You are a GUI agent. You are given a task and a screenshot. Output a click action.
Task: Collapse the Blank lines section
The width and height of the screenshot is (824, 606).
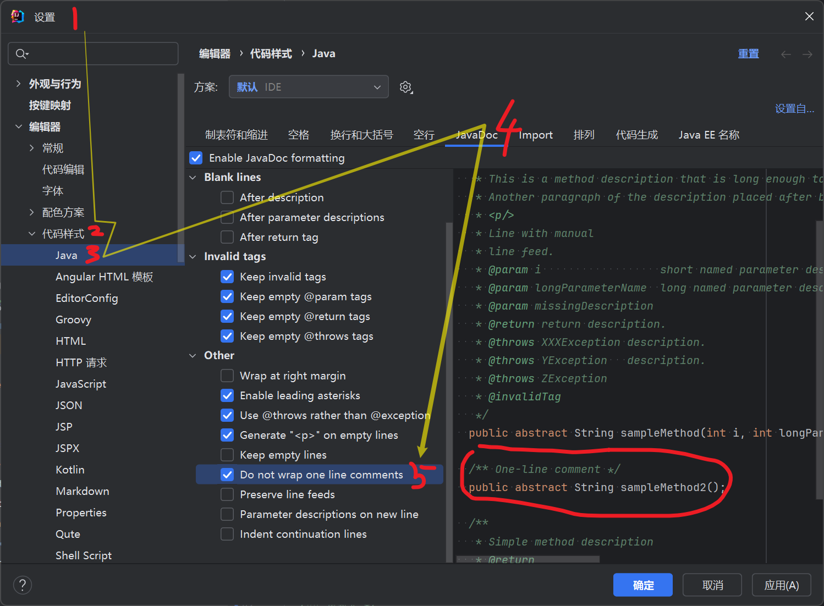pyautogui.click(x=193, y=177)
